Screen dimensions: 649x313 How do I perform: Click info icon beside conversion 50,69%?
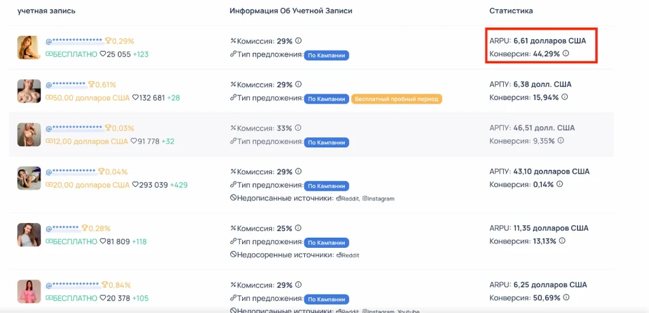click(x=566, y=297)
